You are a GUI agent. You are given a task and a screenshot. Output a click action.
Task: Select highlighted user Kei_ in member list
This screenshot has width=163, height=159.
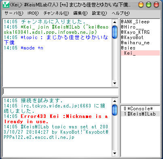[x=140, y=53]
